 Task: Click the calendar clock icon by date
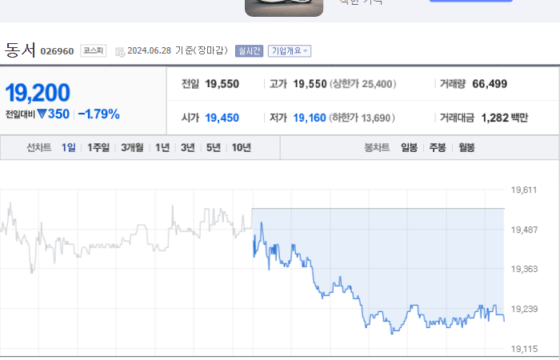click(120, 52)
